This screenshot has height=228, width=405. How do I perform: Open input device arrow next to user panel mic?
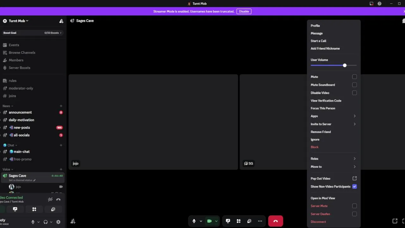click(x=39, y=222)
